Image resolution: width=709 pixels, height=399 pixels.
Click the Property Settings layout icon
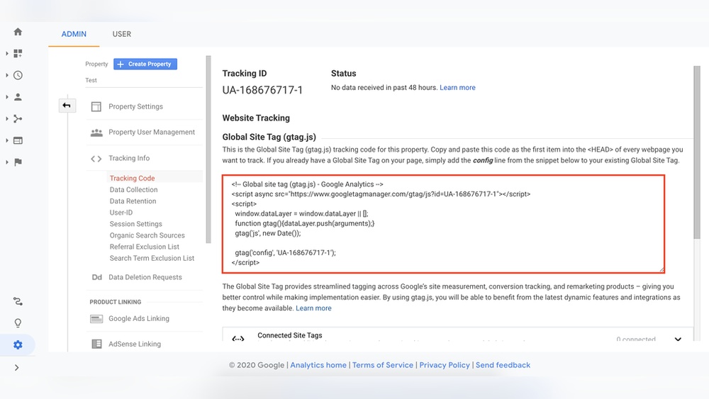[96, 106]
